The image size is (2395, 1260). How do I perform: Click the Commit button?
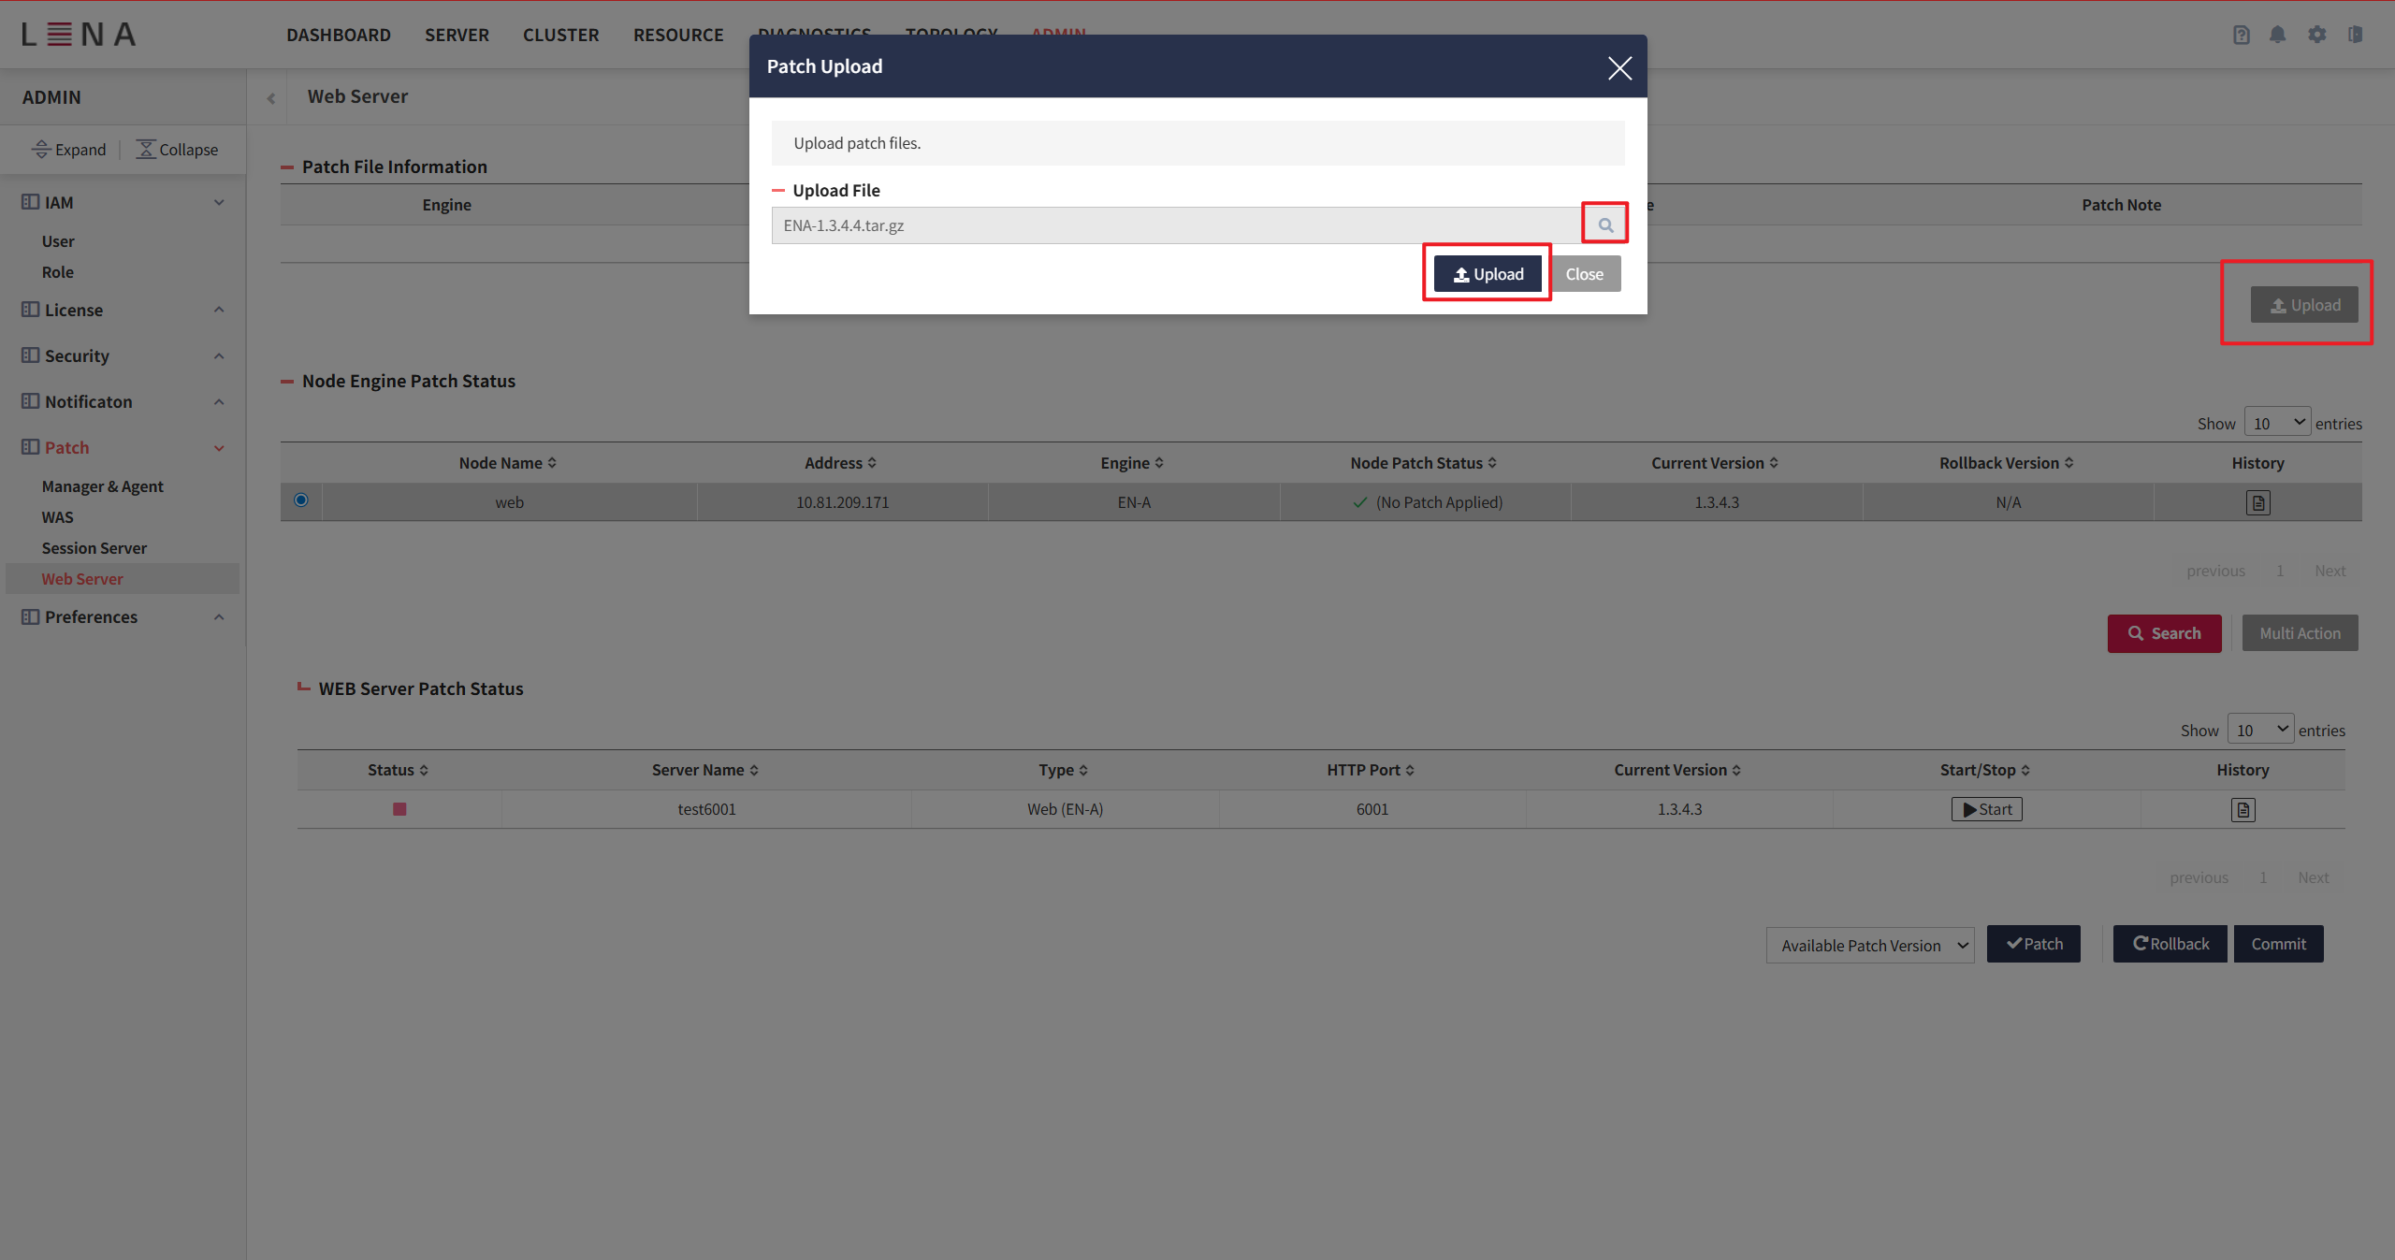pos(2278,944)
